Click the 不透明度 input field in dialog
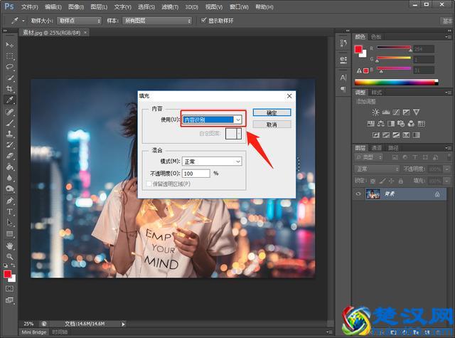 196,173
